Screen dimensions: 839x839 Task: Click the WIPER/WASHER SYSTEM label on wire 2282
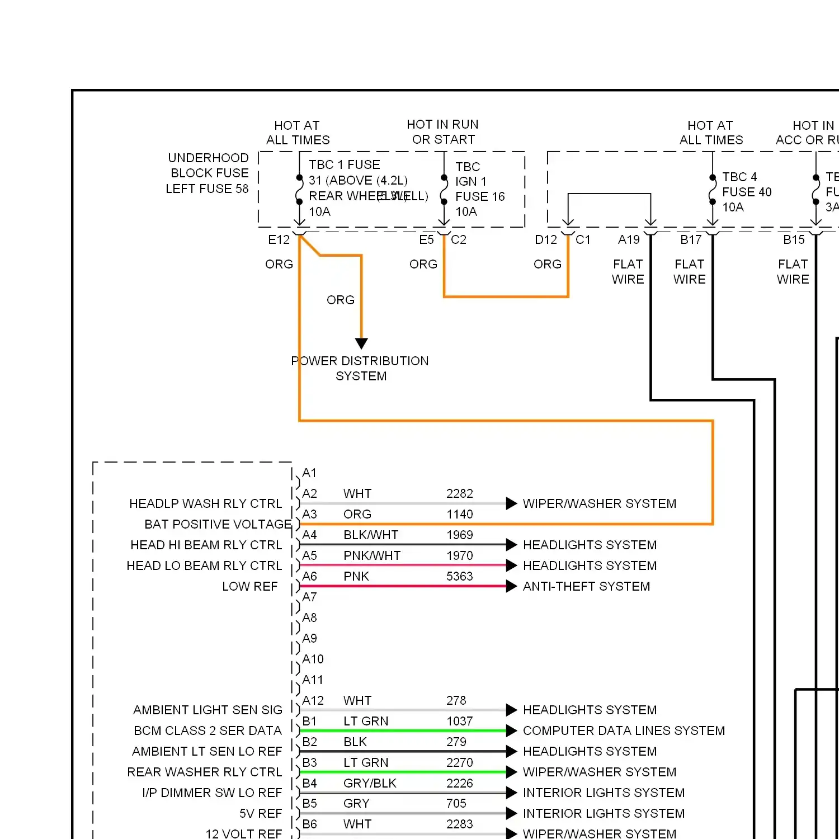coord(599,503)
